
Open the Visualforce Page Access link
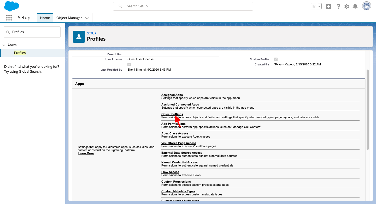[x=179, y=143]
